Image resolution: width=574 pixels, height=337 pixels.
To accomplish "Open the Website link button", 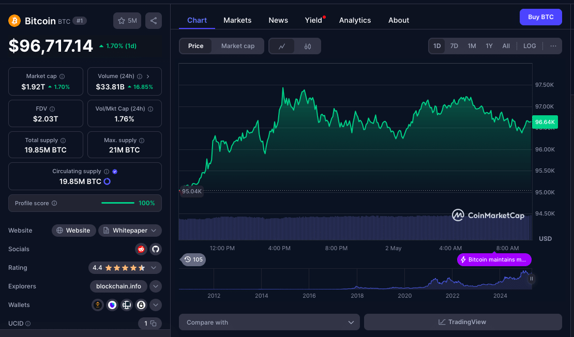I will 73,231.
